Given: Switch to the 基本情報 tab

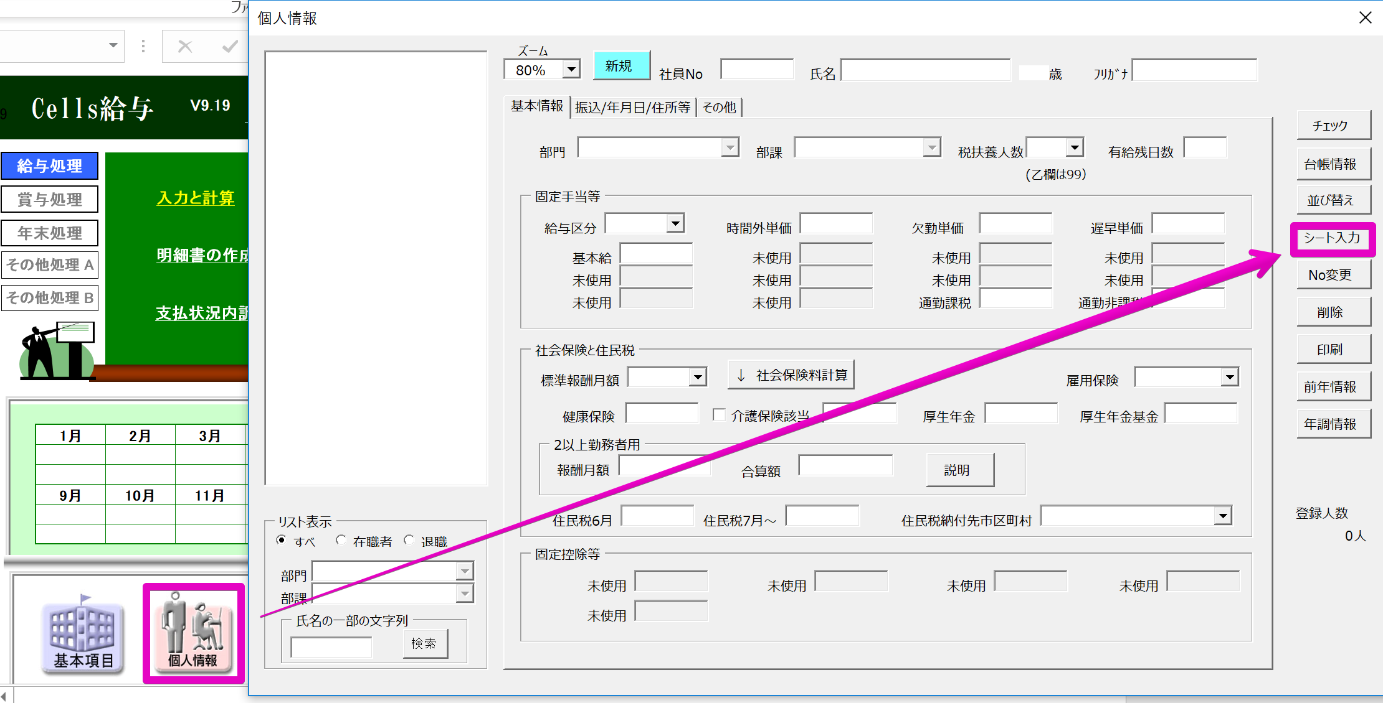Looking at the screenshot, I should (537, 106).
